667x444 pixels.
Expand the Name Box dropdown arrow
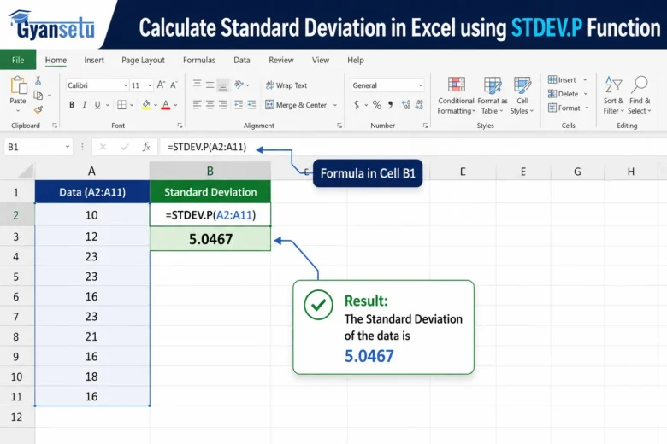click(x=68, y=147)
